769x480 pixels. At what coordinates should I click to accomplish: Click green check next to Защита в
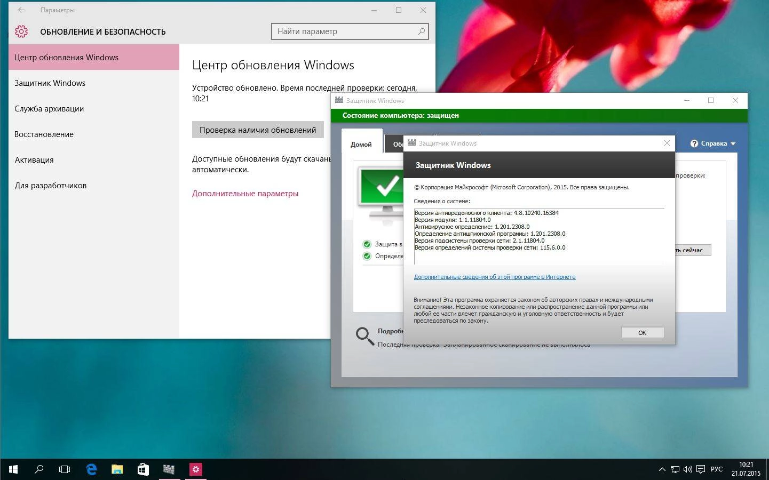[367, 244]
